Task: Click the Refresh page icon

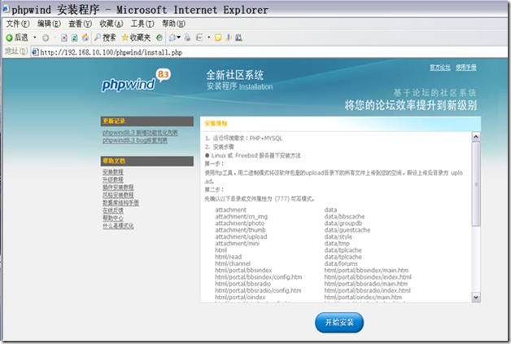Action: click(x=74, y=37)
